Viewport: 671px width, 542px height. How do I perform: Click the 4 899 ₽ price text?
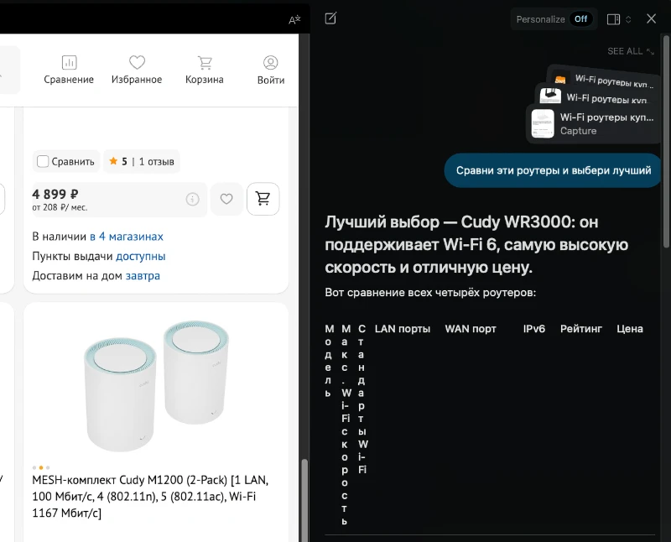click(x=55, y=195)
